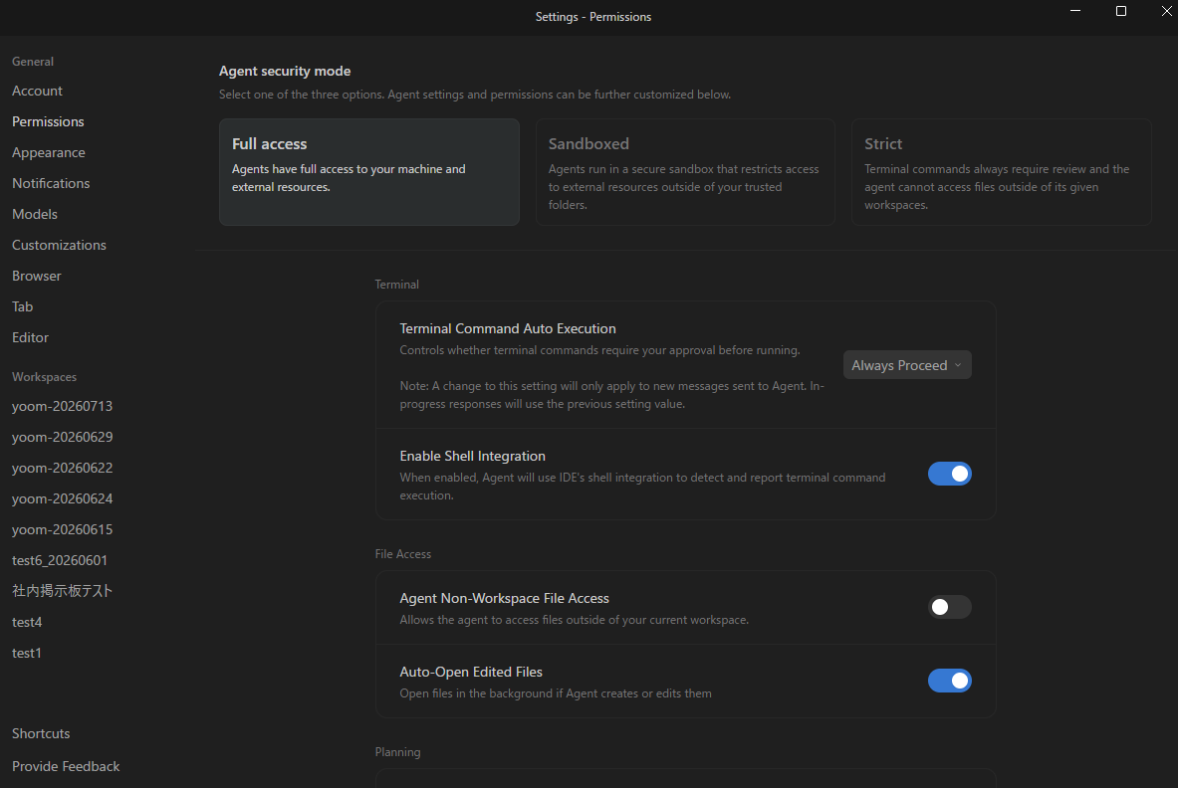Go to Appearance settings
Image resolution: width=1178 pixels, height=788 pixels.
(x=49, y=152)
